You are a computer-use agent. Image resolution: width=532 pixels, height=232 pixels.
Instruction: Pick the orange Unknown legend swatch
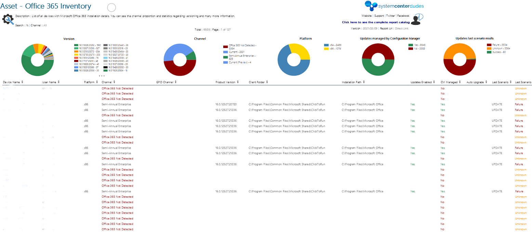pyautogui.click(x=489, y=48)
